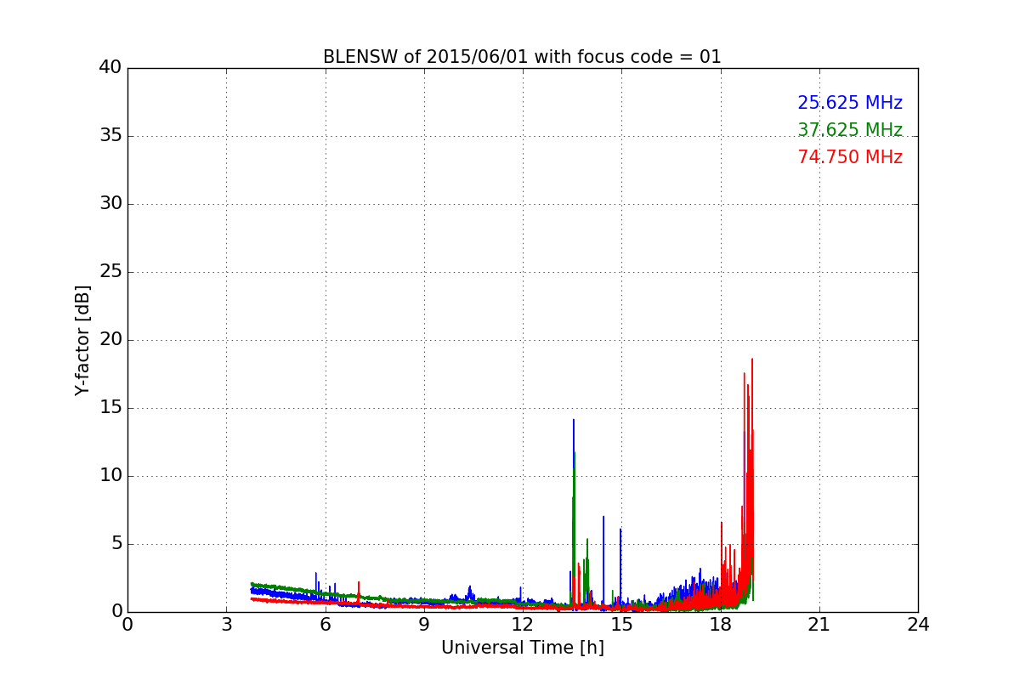
Task: Click the y-axis tick label 35
Action: pos(110,136)
